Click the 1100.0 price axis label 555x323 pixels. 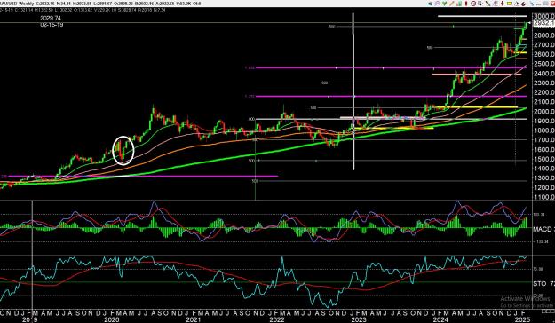(544, 197)
